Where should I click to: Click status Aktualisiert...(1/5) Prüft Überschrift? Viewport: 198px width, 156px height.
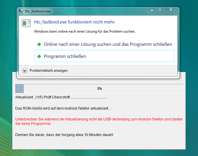pyautogui.click(x=61, y=97)
